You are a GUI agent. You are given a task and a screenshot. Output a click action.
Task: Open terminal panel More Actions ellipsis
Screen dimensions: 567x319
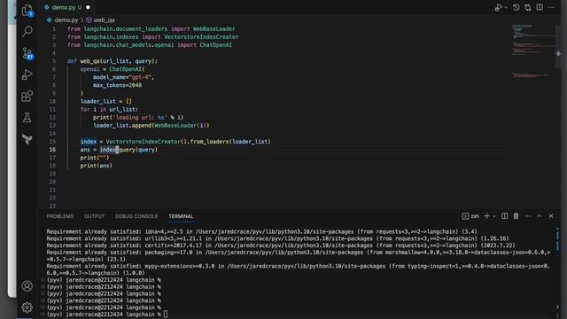click(528, 216)
